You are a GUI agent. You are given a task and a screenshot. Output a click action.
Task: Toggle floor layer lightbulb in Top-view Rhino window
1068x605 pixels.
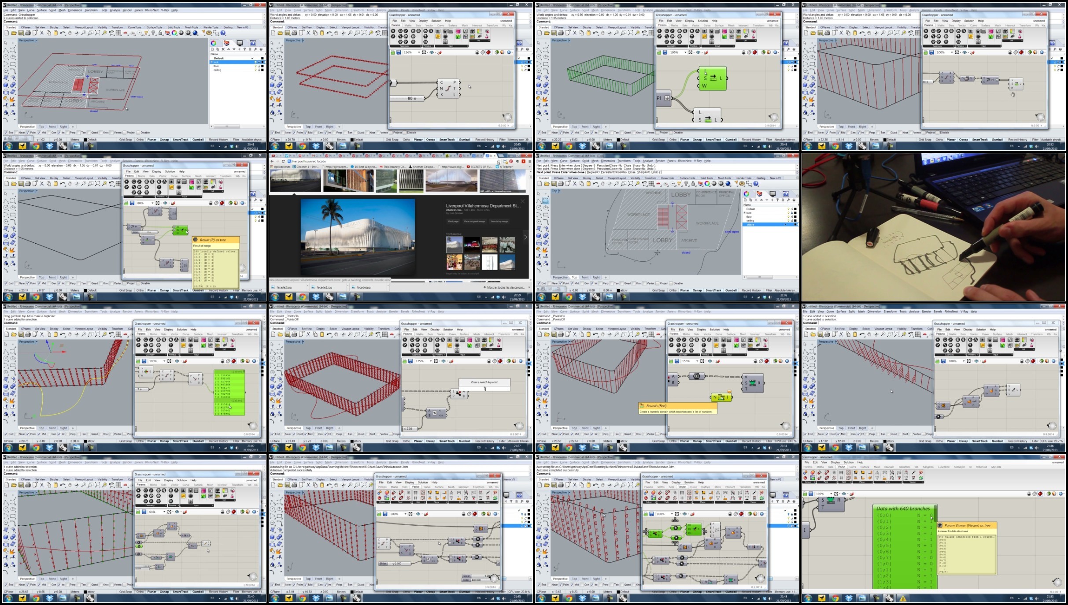[x=788, y=217]
